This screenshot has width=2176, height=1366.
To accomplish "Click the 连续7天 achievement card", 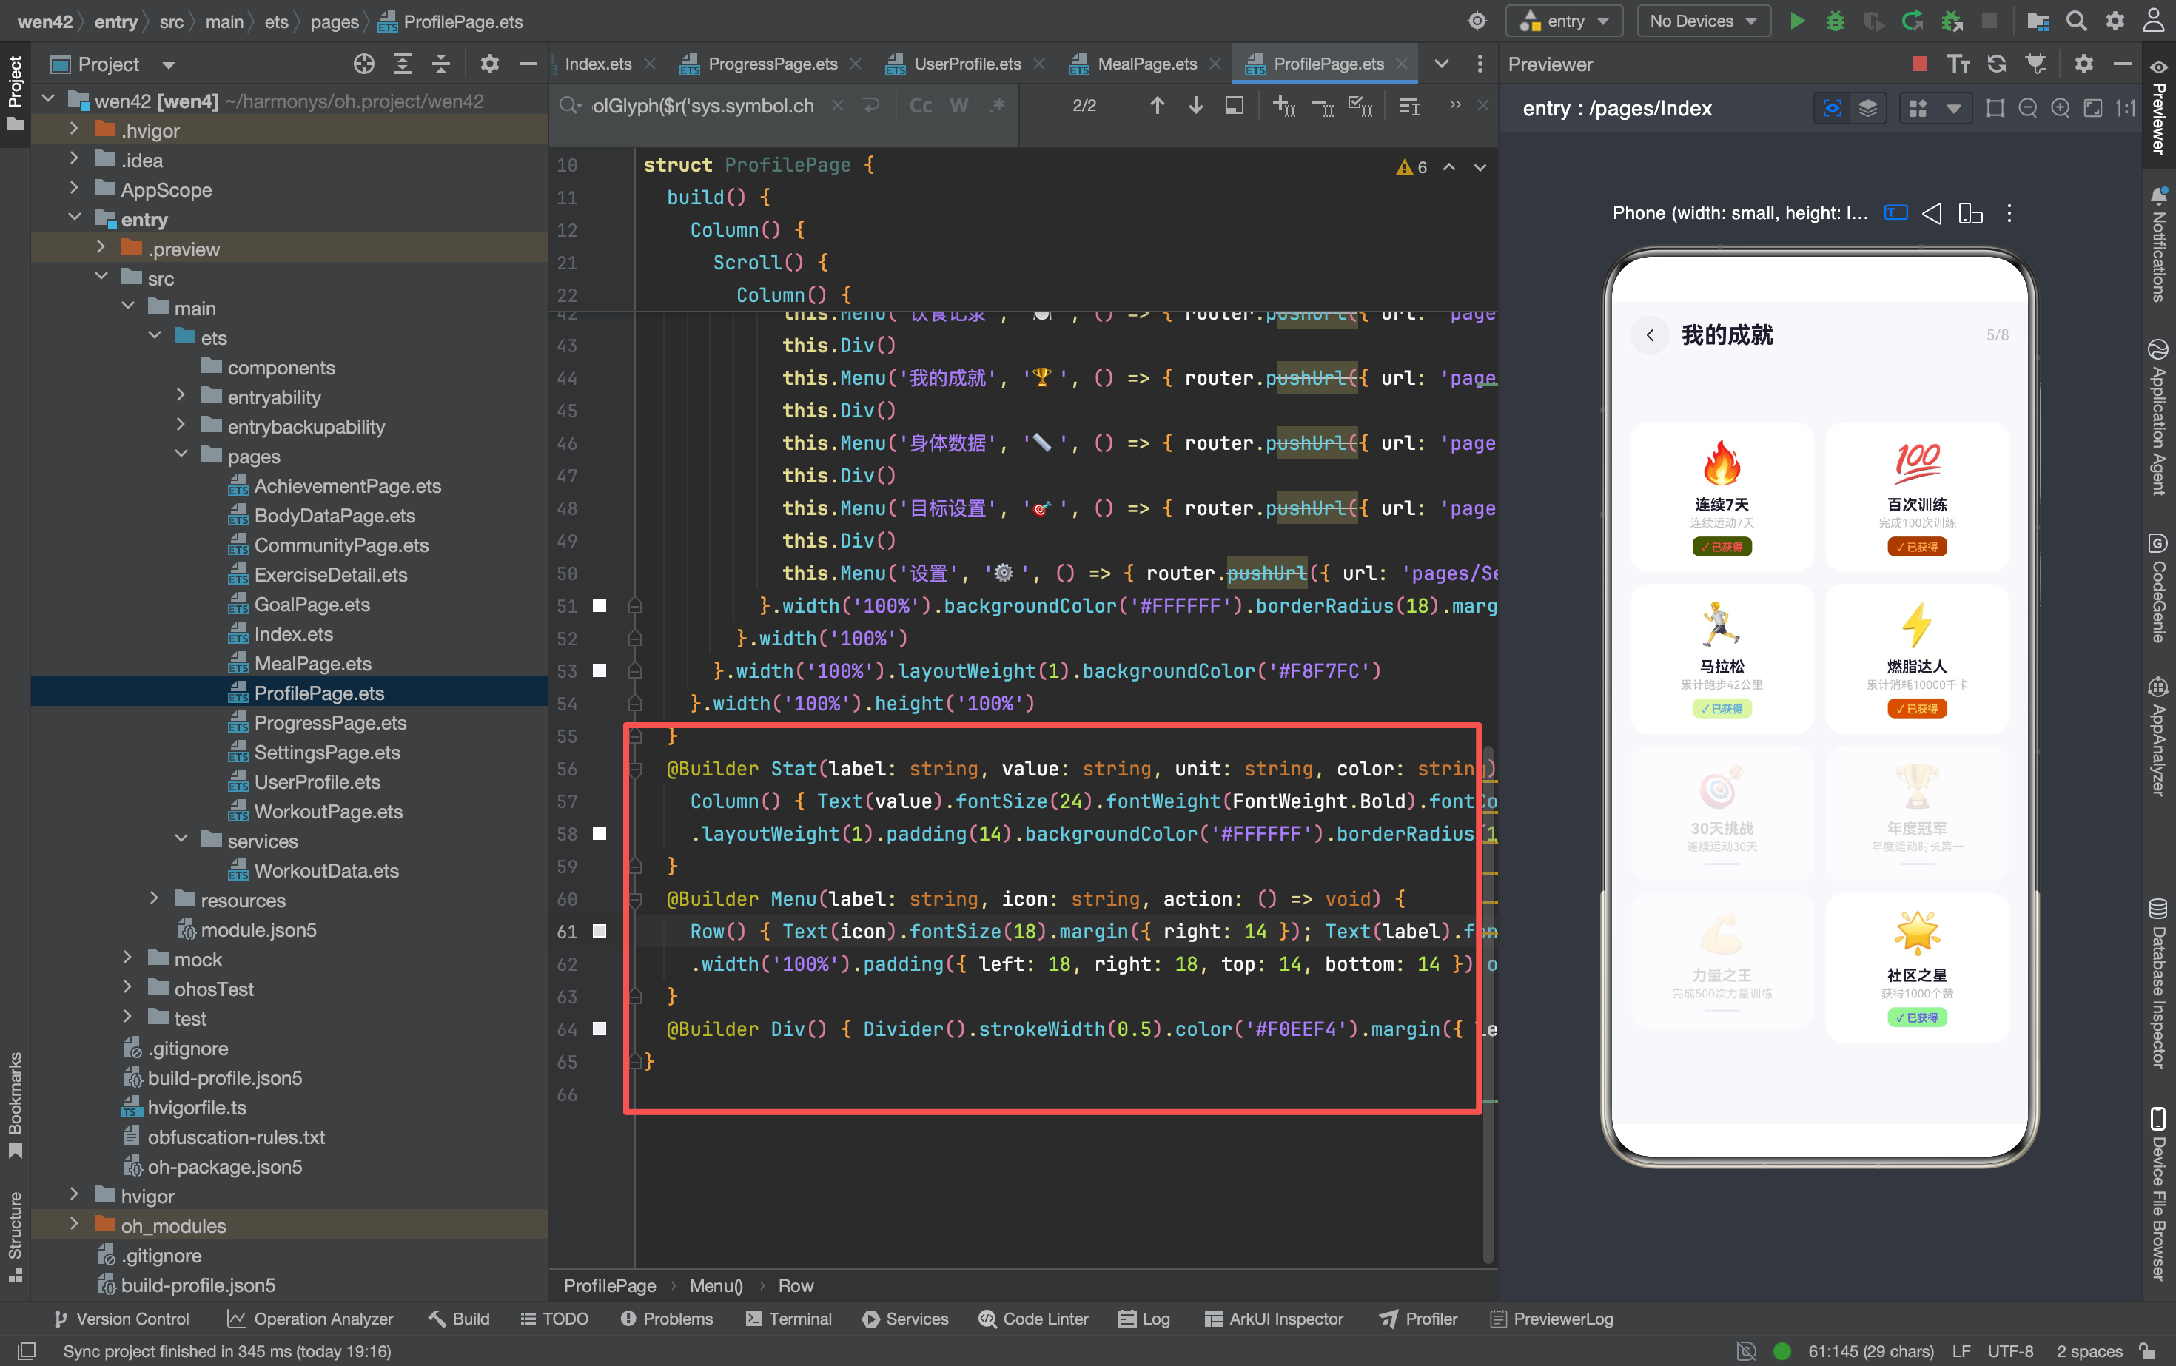I will pyautogui.click(x=1722, y=498).
